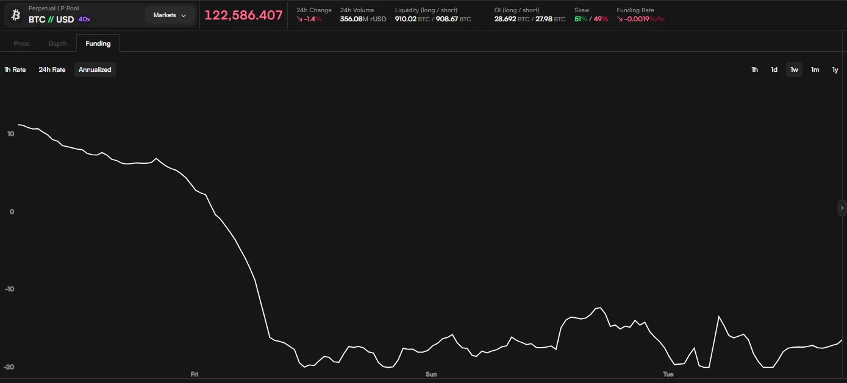Viewport: 847px width, 383px height.
Task: Click the Bitcoin logo icon
Action: 16,15
